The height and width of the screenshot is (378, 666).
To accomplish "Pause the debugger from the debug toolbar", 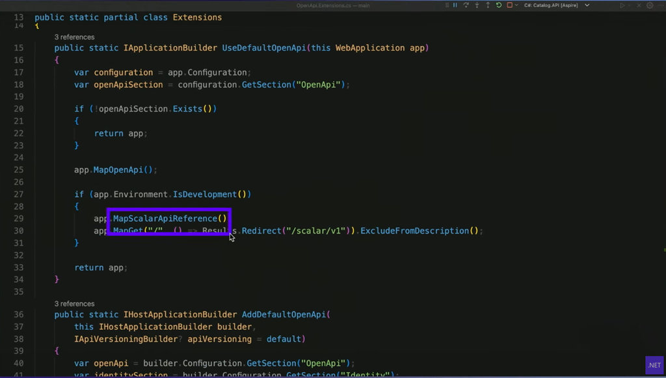I will point(455,5).
